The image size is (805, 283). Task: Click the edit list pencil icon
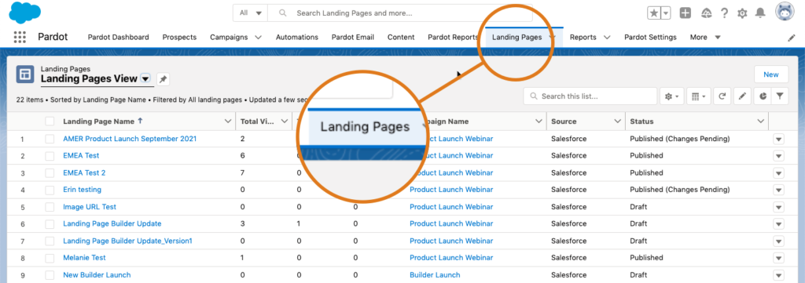click(742, 96)
